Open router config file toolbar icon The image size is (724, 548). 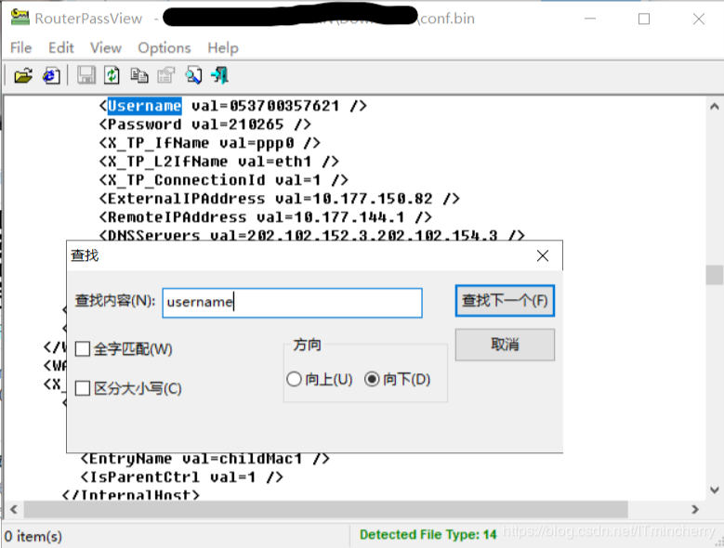[23, 75]
